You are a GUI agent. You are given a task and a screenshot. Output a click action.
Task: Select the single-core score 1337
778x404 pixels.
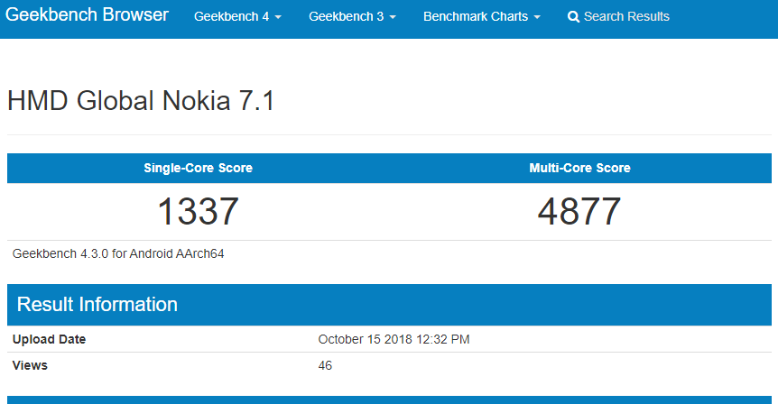(x=198, y=212)
